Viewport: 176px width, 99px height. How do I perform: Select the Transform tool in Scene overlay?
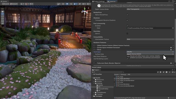[2, 23]
